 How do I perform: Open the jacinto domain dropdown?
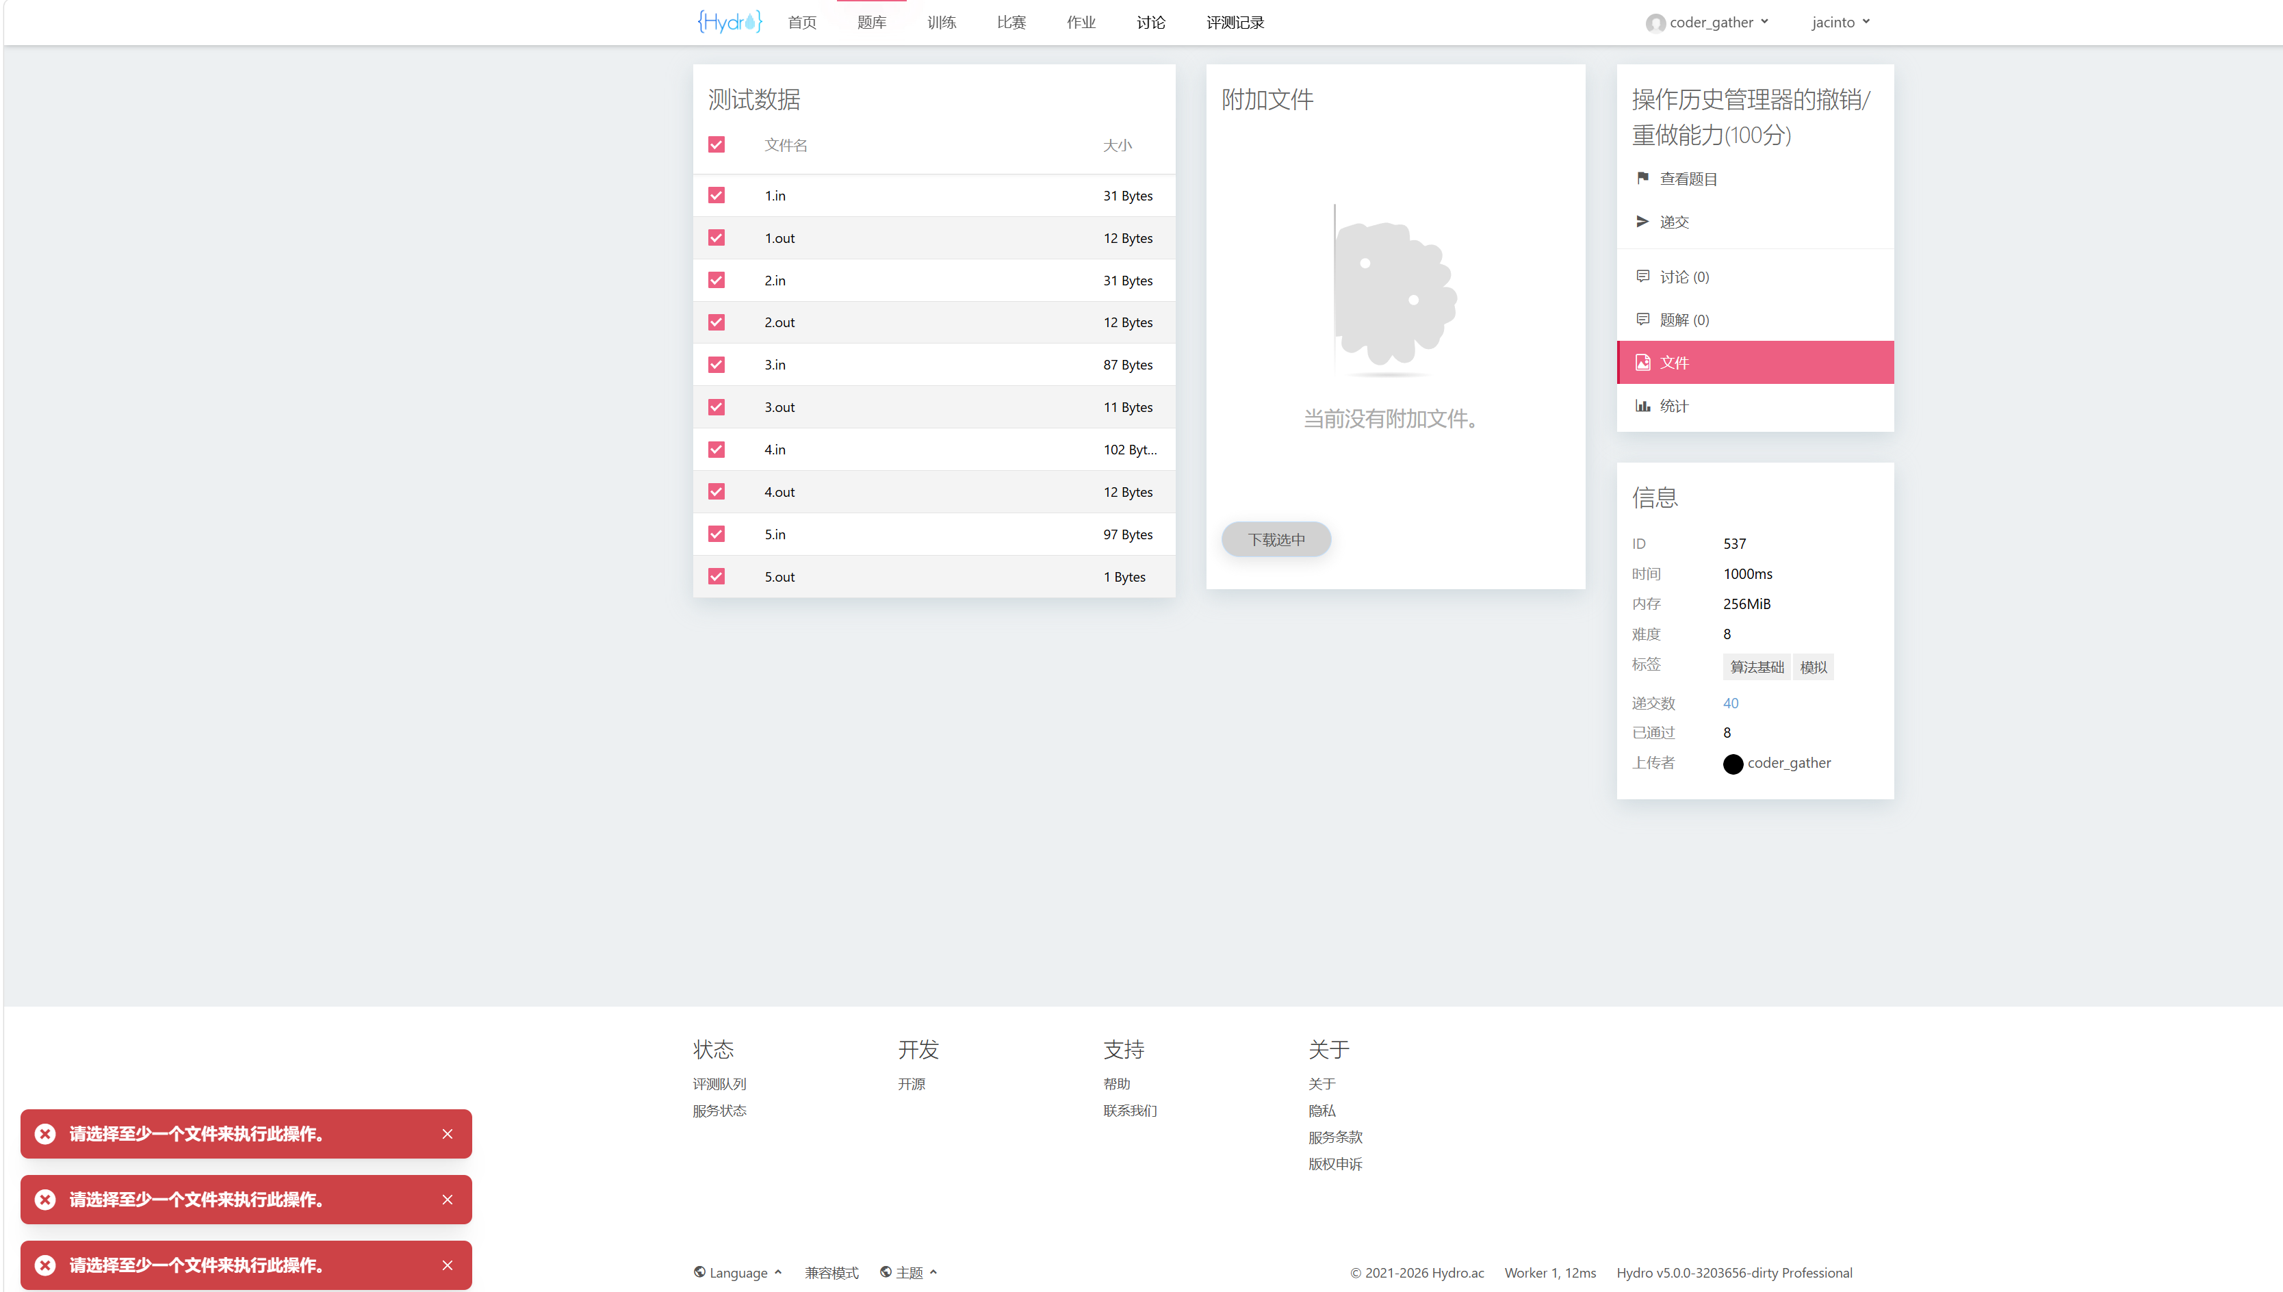pyautogui.click(x=1840, y=22)
